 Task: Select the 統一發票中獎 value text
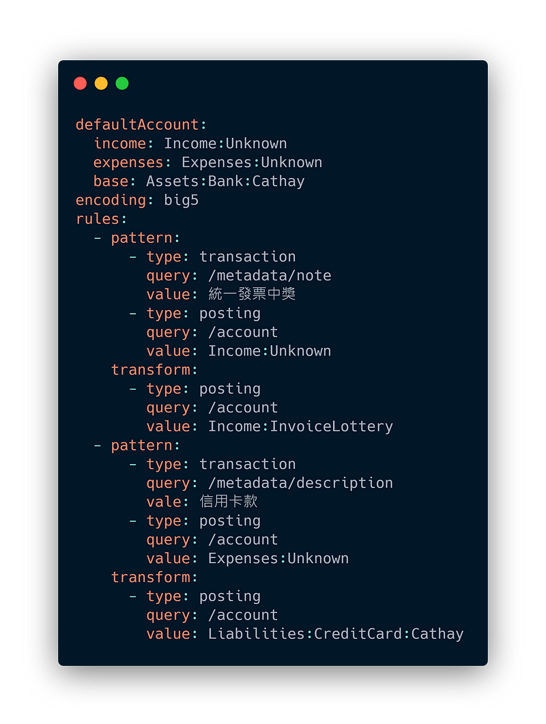(x=252, y=294)
